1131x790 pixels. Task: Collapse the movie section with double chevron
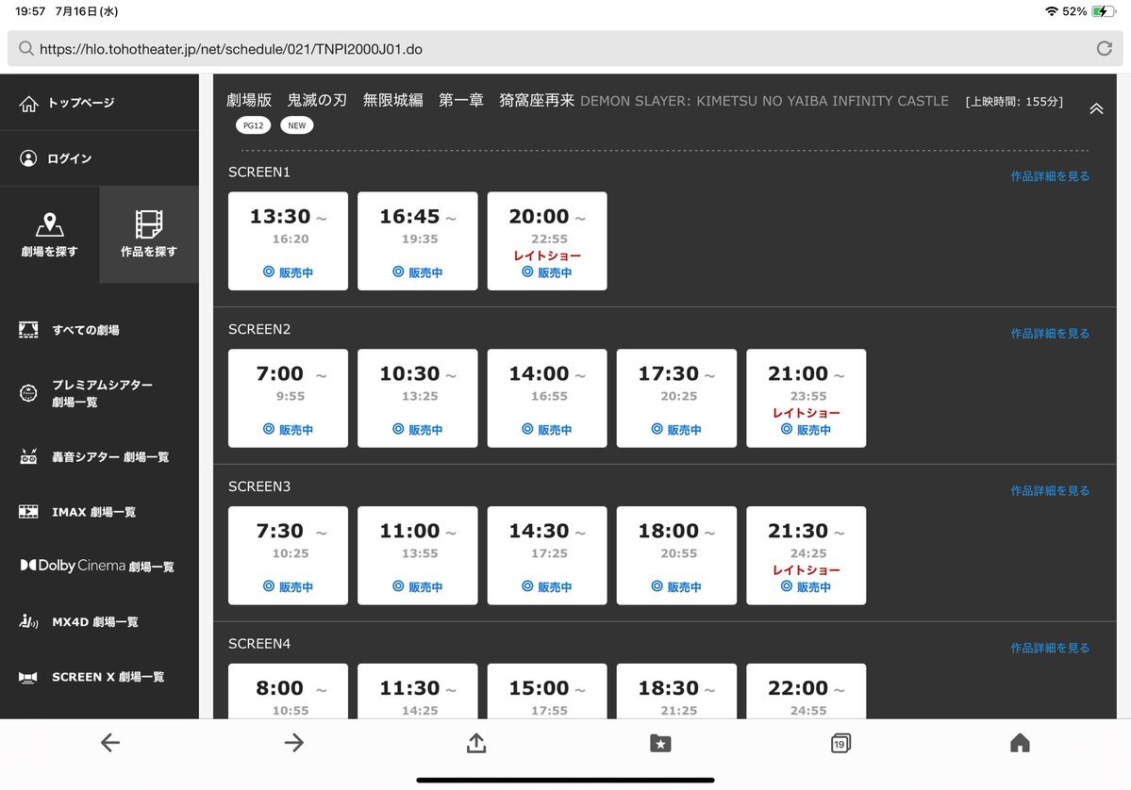(1096, 108)
